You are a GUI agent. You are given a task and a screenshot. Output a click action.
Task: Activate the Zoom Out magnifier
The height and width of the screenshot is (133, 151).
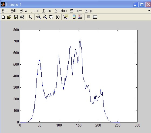pyautogui.click(x=45, y=17)
